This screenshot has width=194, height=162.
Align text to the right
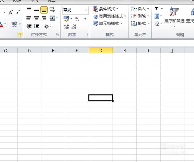pos(44,18)
